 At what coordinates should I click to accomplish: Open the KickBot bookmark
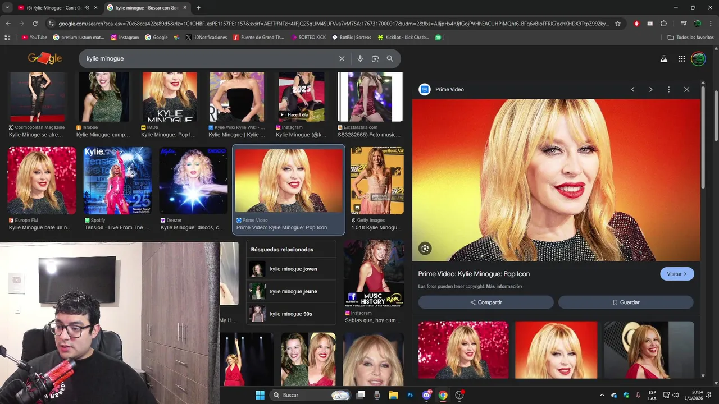403,38
